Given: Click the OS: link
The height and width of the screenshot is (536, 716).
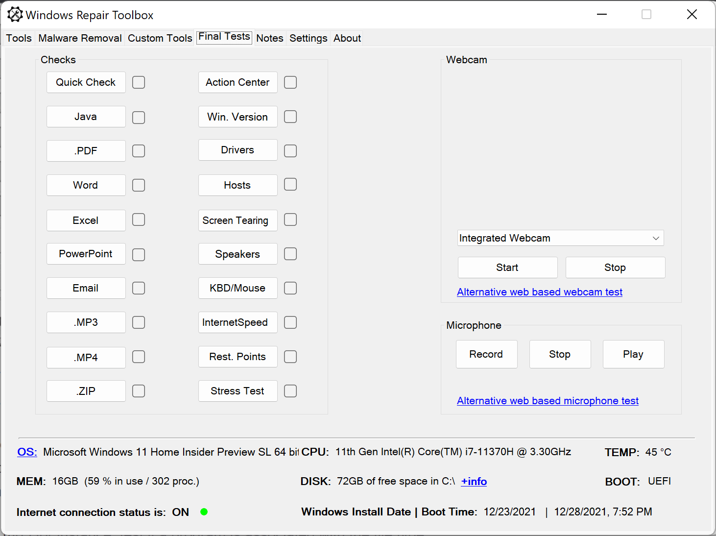Looking at the screenshot, I should tap(27, 452).
